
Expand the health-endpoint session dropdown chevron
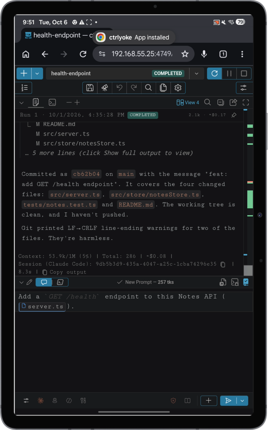pos(197,73)
